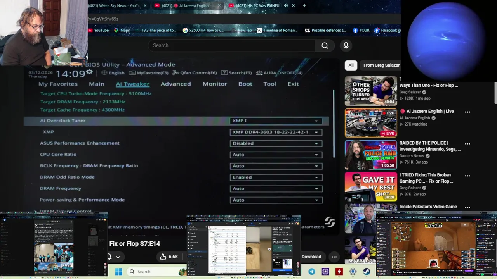Open options for RAIDED BY THE POLICE video
Viewport: 497px width, 279px height.
click(x=467, y=144)
